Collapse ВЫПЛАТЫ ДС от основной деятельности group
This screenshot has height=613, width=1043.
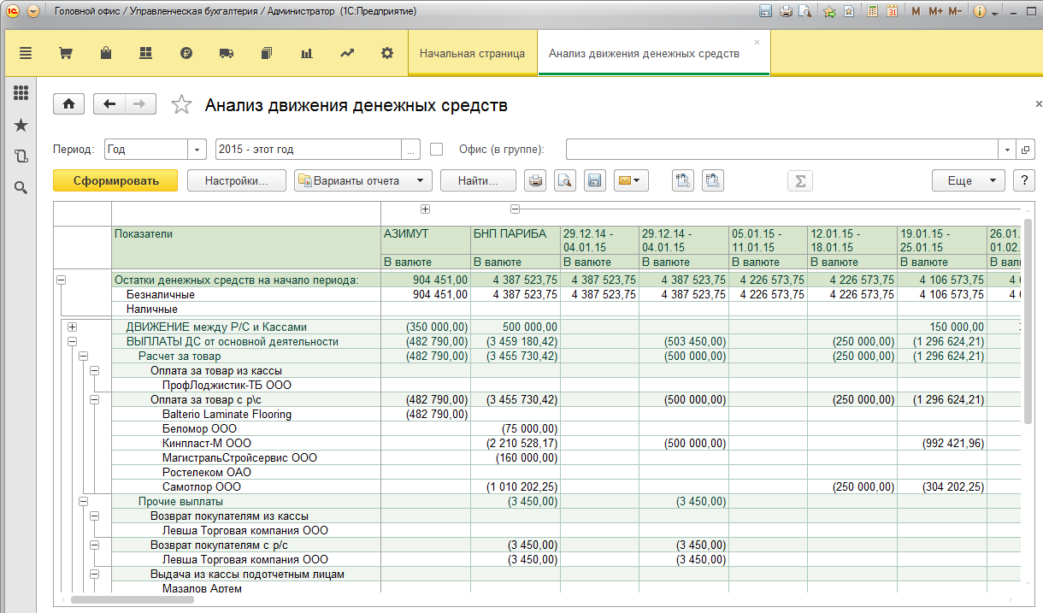click(x=72, y=341)
